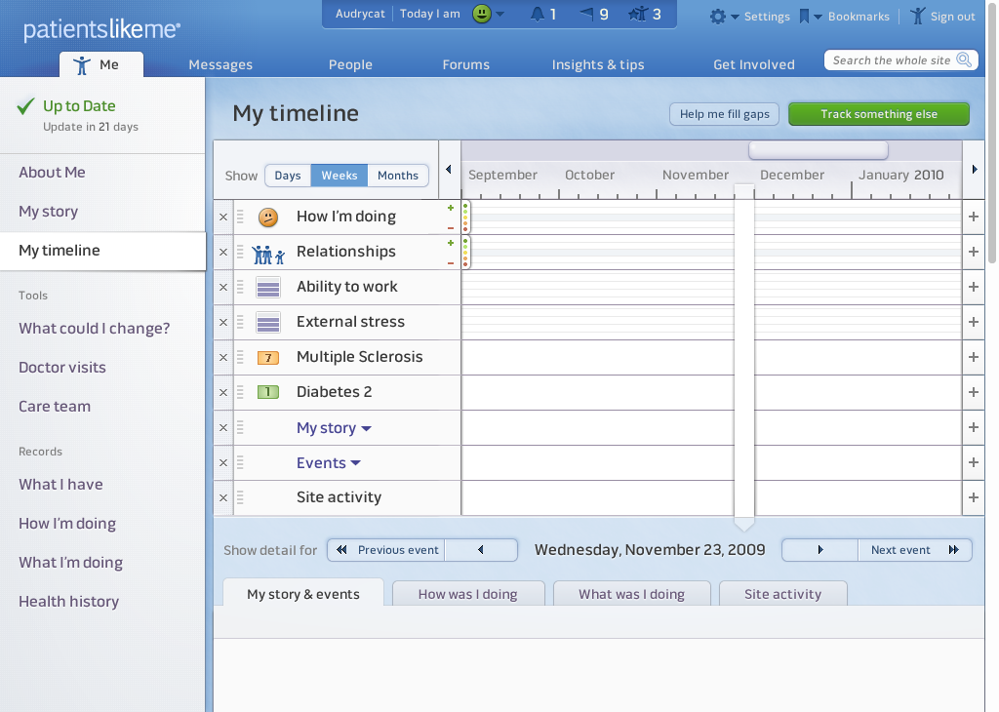Select the What was I doing tab
999x712 pixels.
coord(631,594)
